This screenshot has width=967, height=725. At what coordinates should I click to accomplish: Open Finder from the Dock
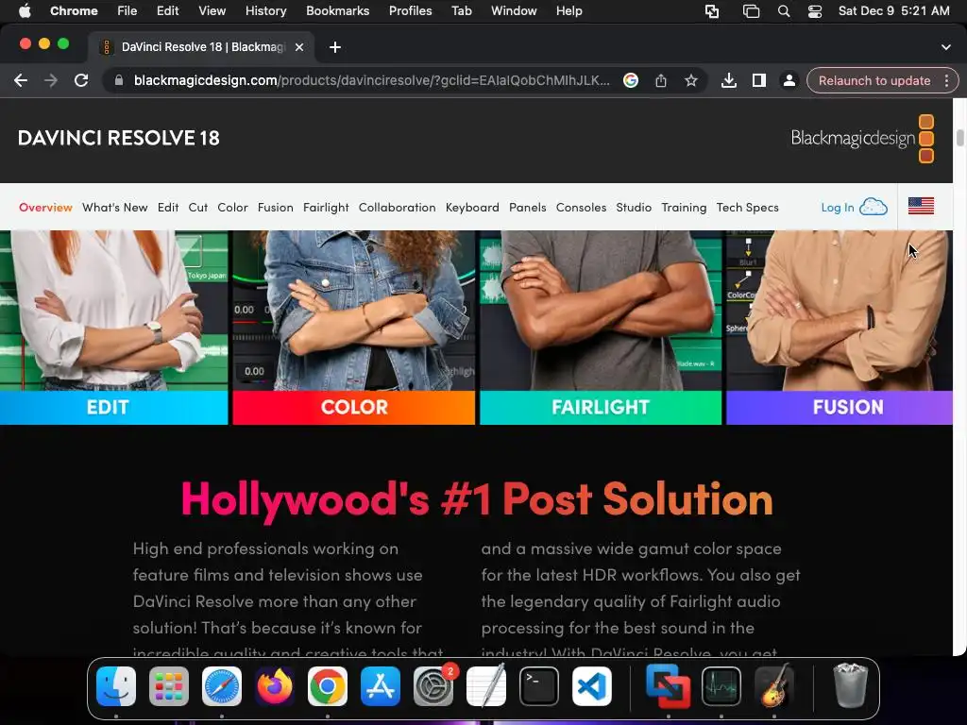(116, 686)
